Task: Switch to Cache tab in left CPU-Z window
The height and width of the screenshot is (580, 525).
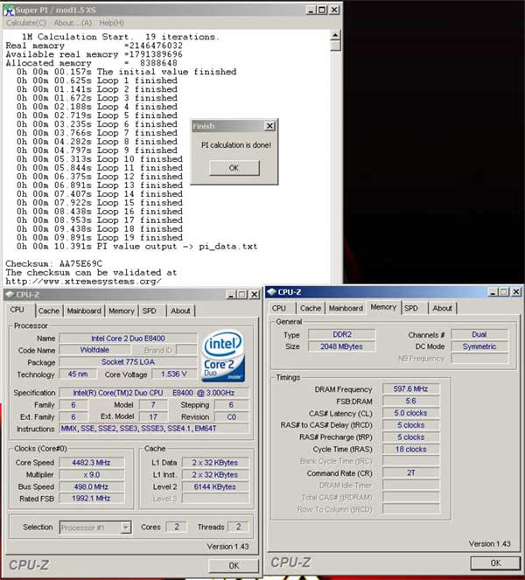Action: 49,311
